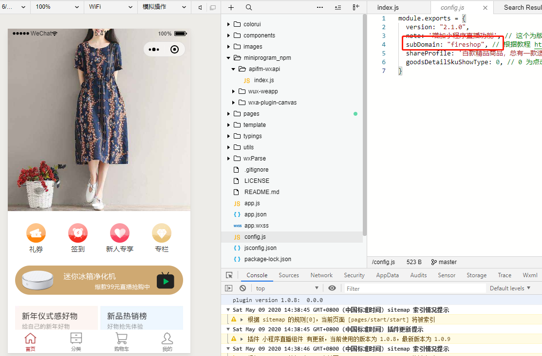Play the live stream TV icon

[165, 281]
